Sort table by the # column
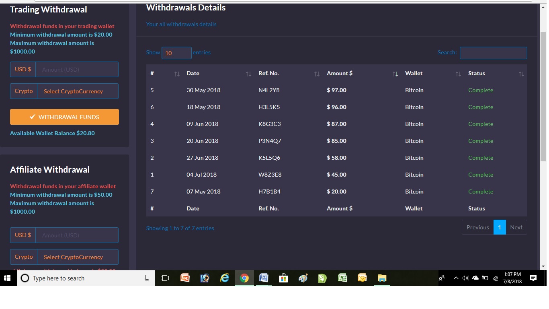Screen dimensions: 549x309 (x=165, y=73)
